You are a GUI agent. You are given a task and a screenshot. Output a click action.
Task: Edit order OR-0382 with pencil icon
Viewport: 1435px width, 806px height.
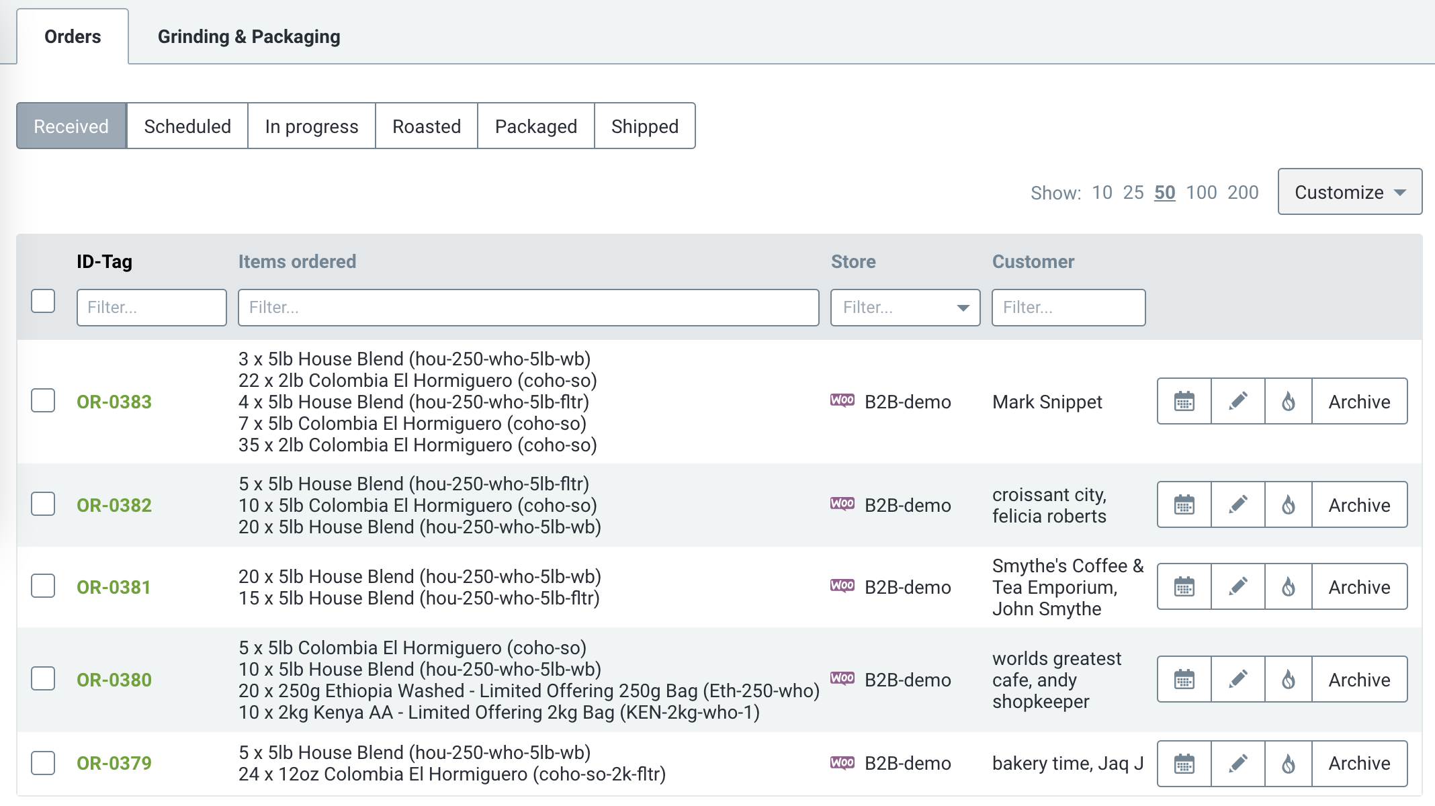pos(1238,505)
